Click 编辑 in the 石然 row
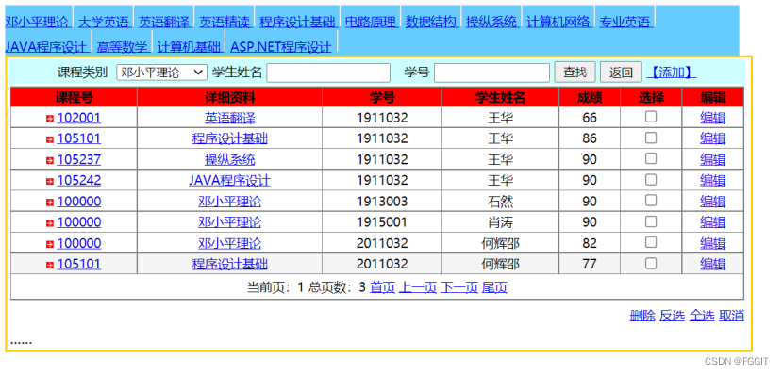Image resolution: width=783 pixels, height=374 pixels. pyautogui.click(x=712, y=202)
